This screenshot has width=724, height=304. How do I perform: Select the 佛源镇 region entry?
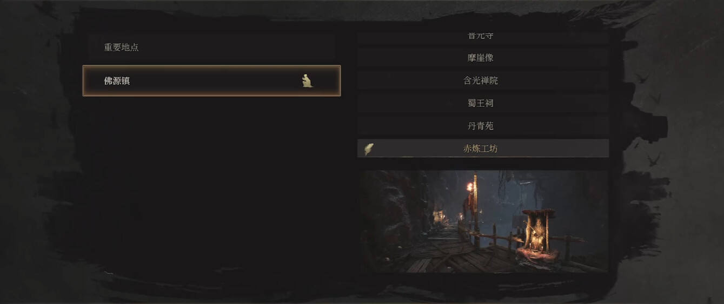click(x=211, y=80)
